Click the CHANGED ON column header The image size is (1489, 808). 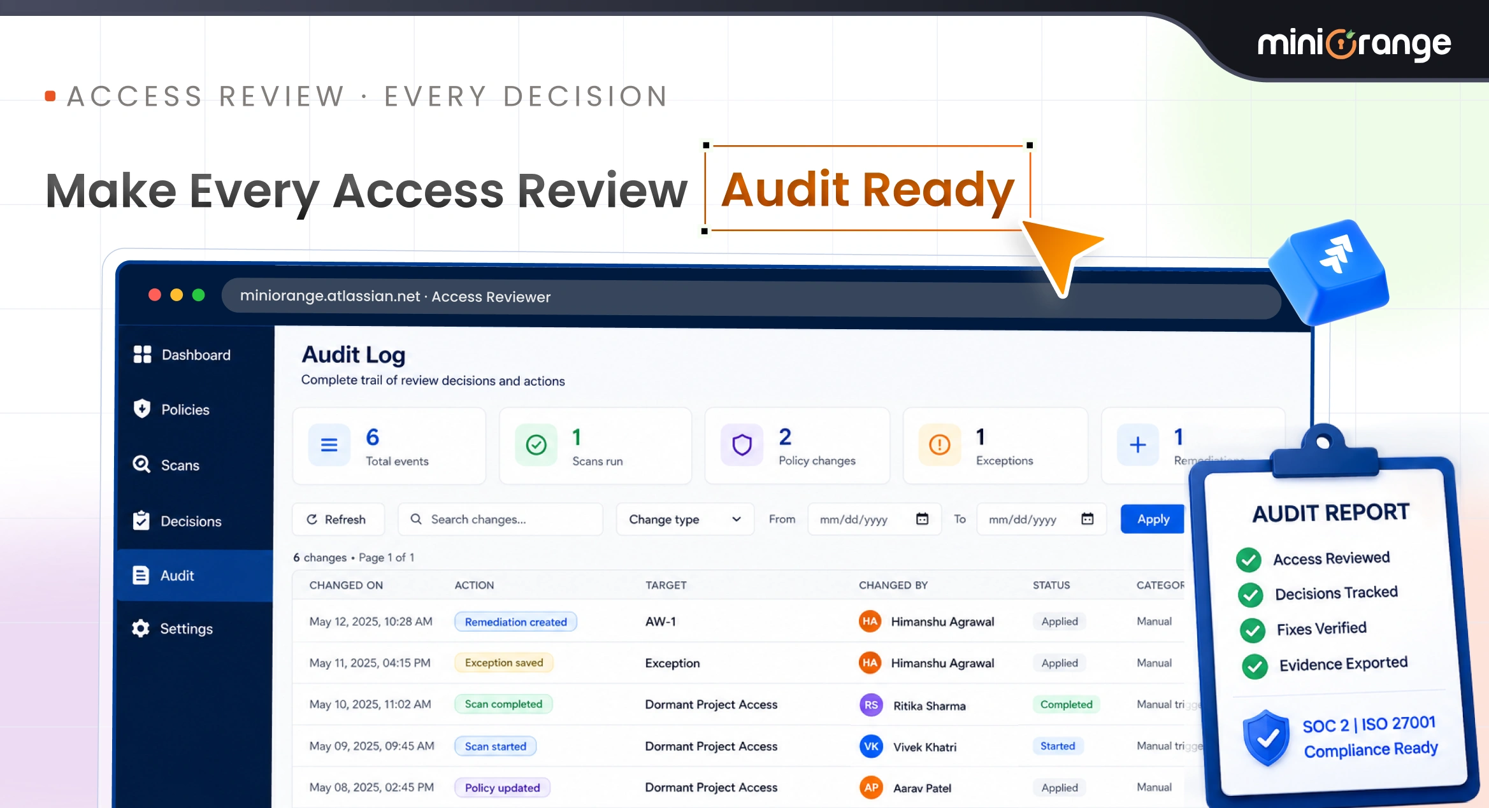346,585
